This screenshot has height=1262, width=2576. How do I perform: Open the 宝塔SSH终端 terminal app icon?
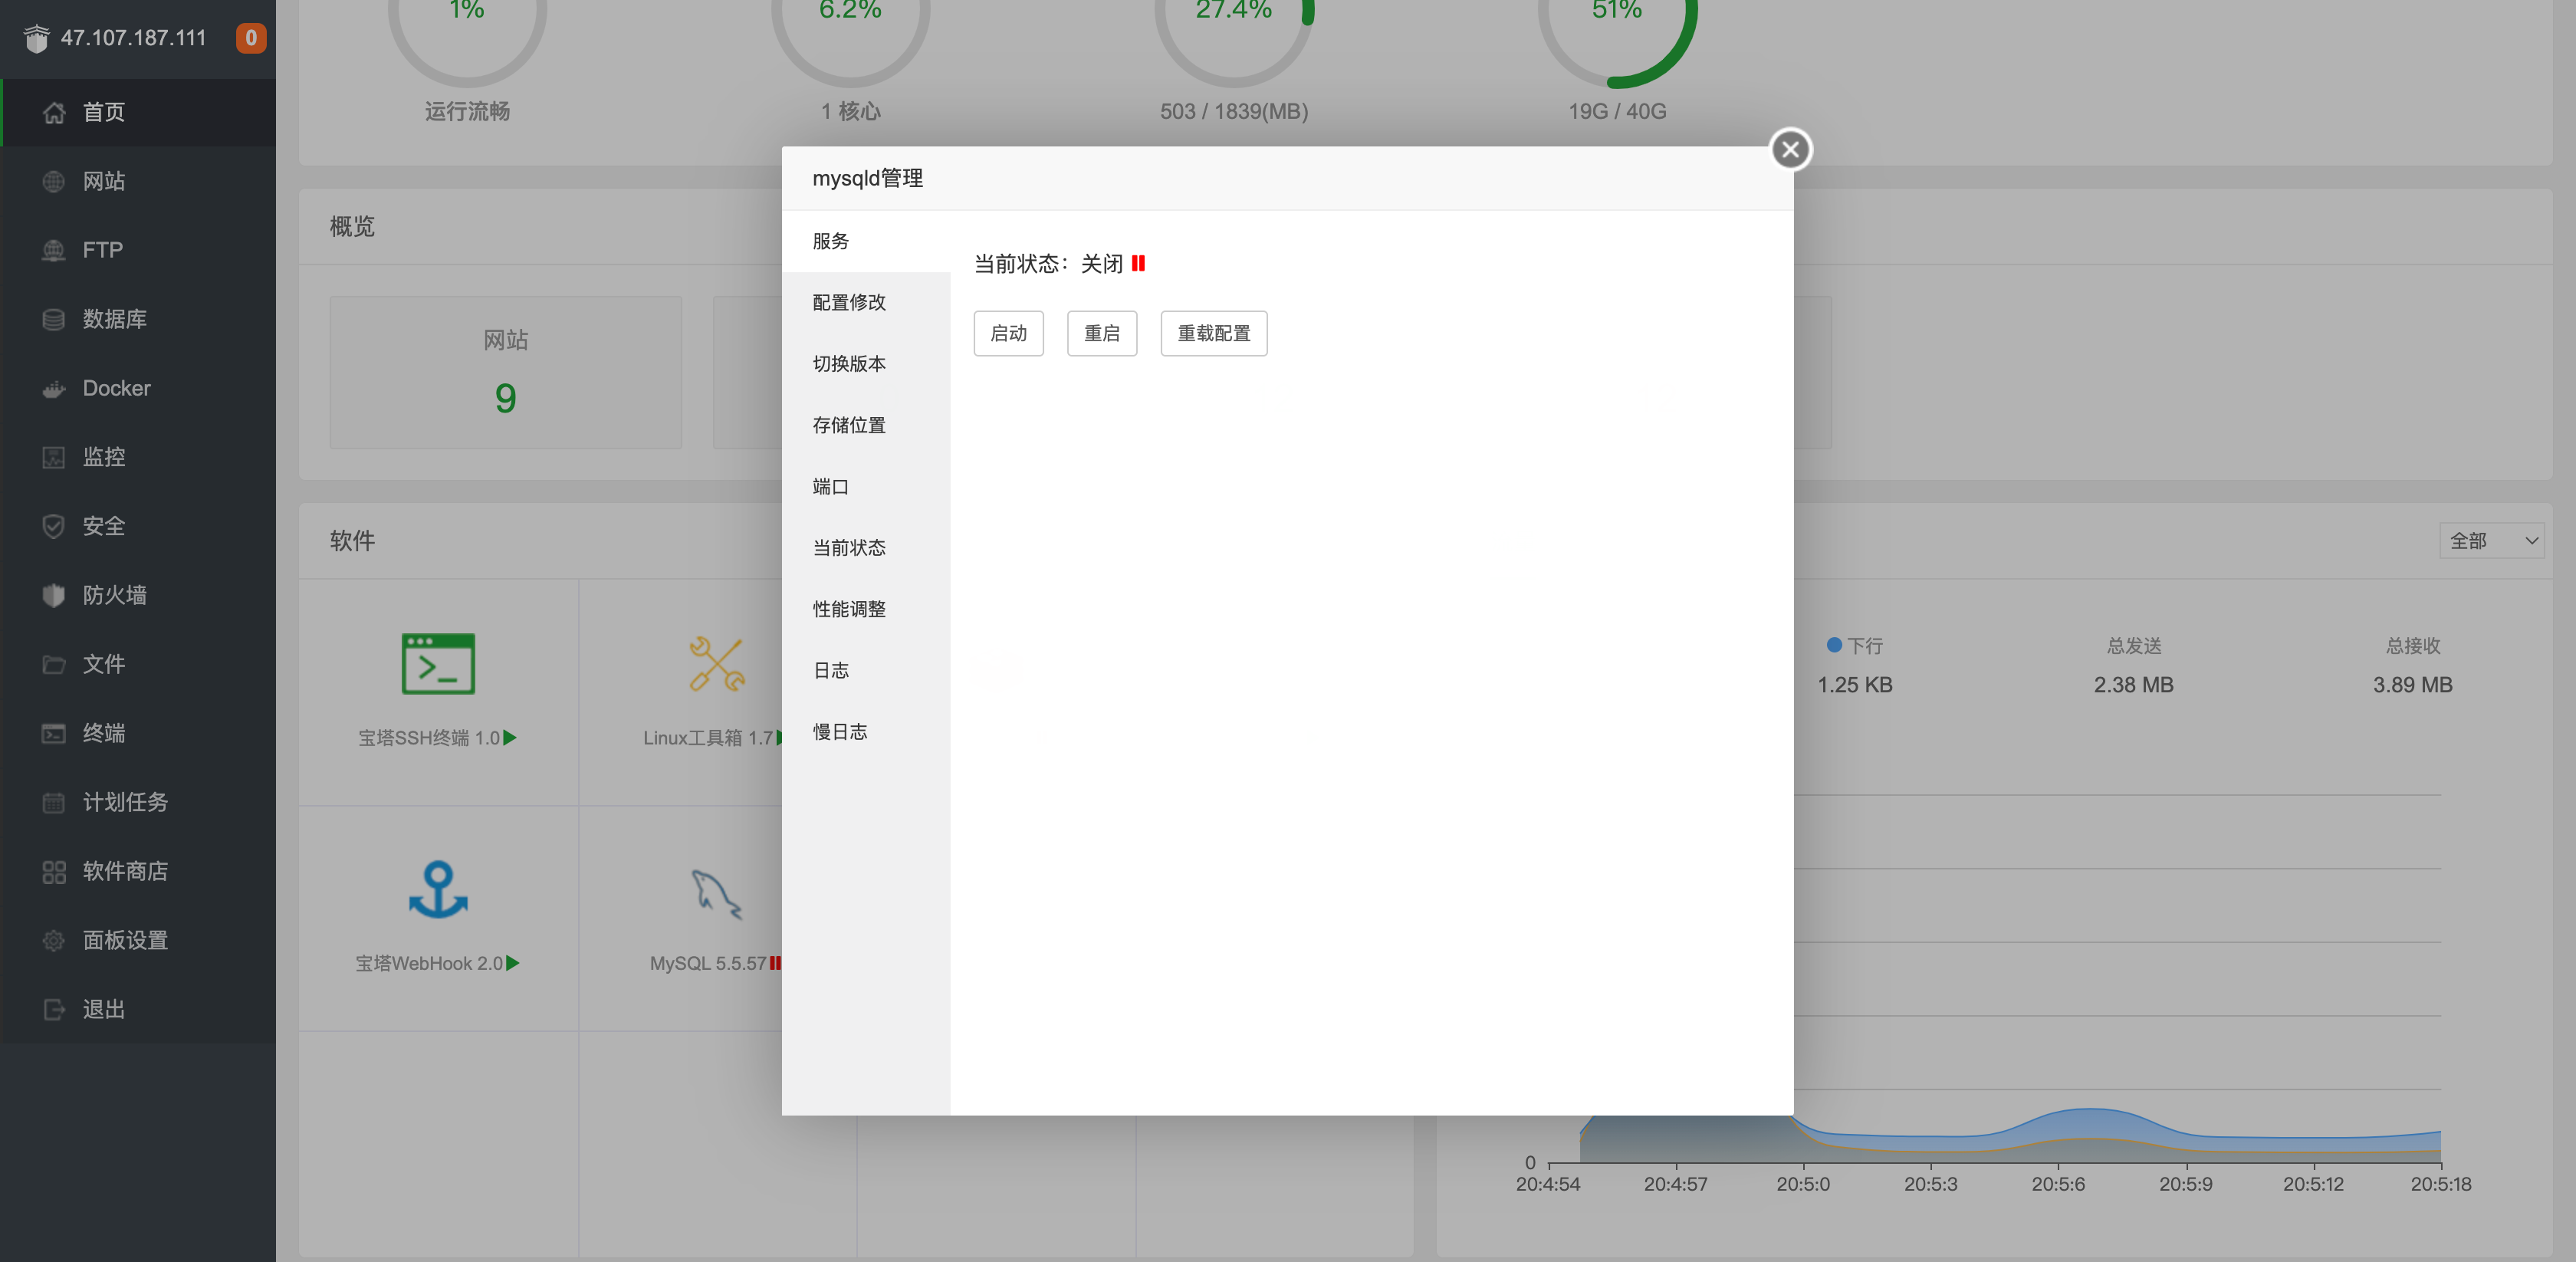pos(438,664)
